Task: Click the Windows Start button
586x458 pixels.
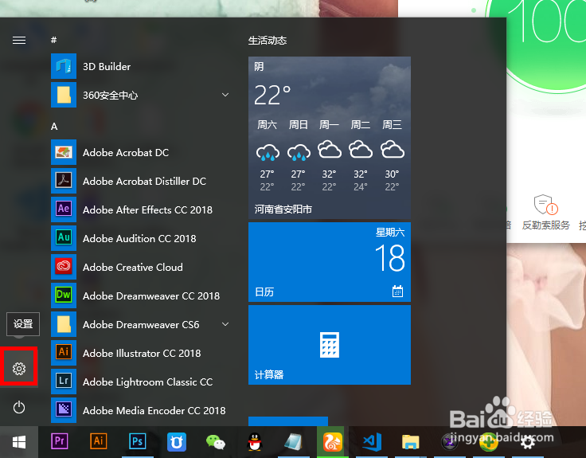Action: (x=19, y=442)
